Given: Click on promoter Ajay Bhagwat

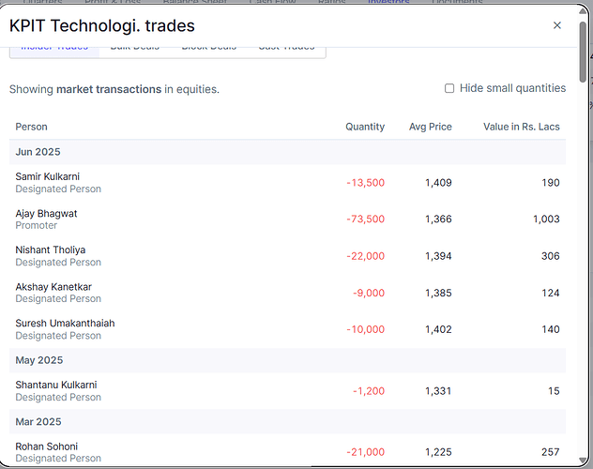Looking at the screenshot, I should (x=46, y=213).
